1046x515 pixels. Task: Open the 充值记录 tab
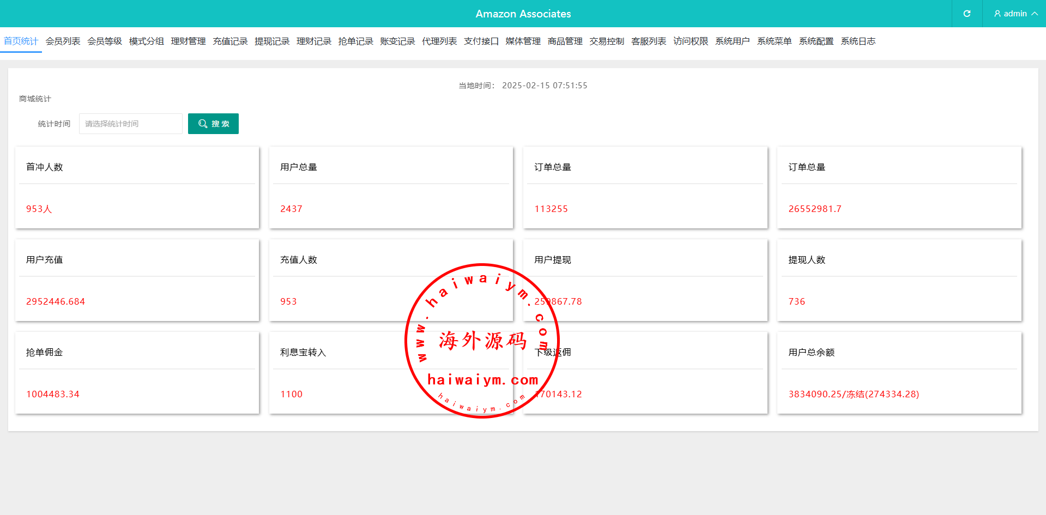230,41
